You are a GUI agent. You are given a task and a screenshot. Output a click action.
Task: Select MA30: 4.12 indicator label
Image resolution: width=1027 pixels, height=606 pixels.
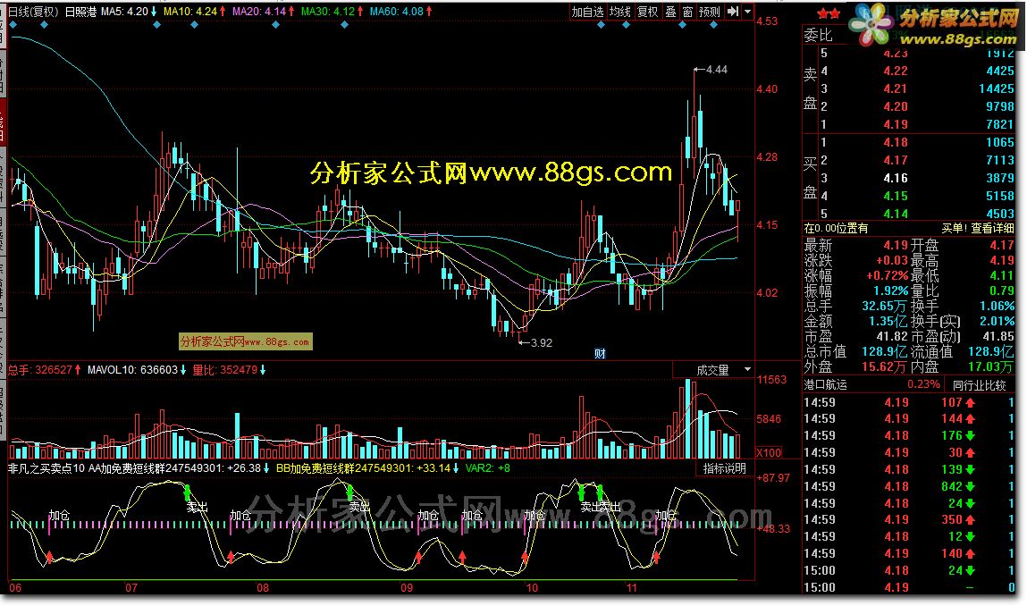pyautogui.click(x=327, y=12)
